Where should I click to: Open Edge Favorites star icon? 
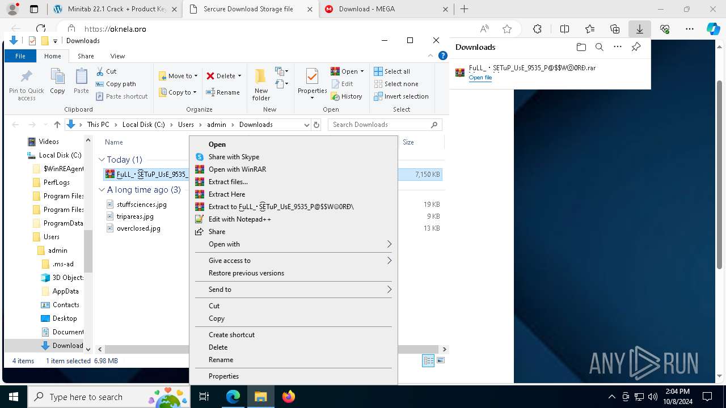coord(590,29)
